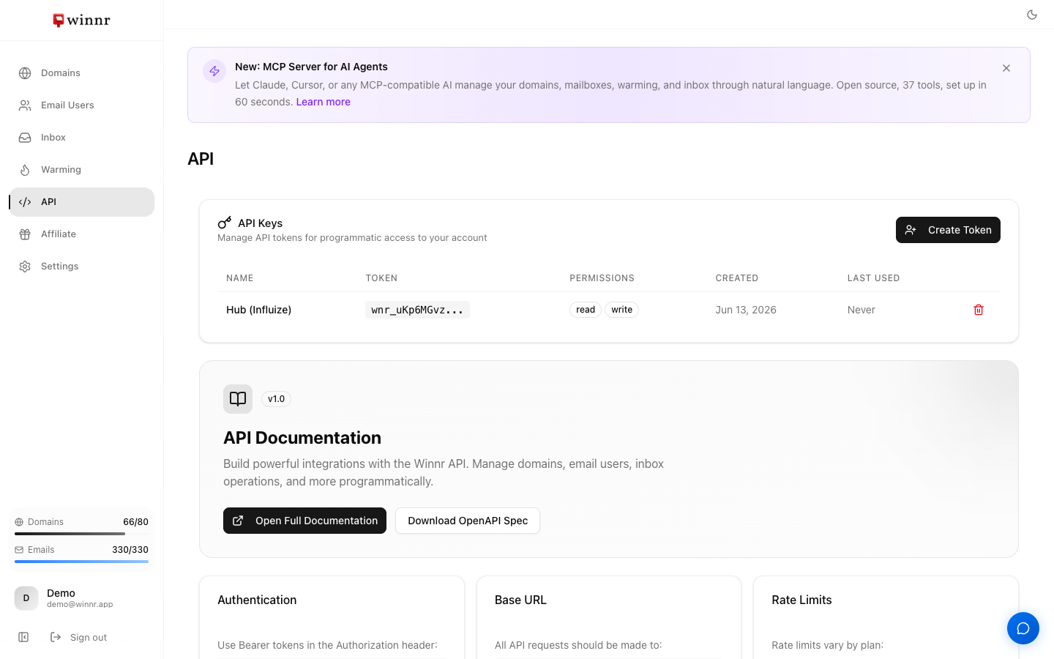This screenshot has height=659, width=1054.
Task: Click Emails usage progress bar
Action: pyautogui.click(x=81, y=562)
